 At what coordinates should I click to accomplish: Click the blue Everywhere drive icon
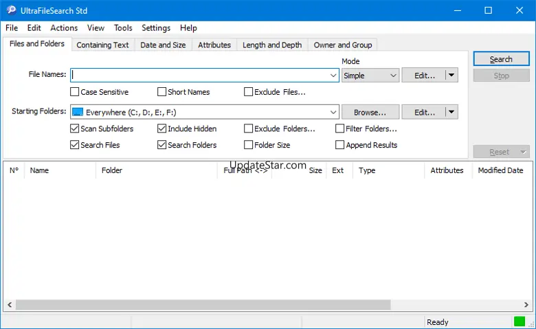point(78,112)
